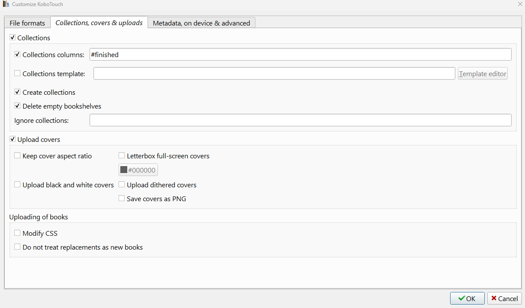This screenshot has width=525, height=308.
Task: Select Collections, covers & uploads tab
Action: 99,22
